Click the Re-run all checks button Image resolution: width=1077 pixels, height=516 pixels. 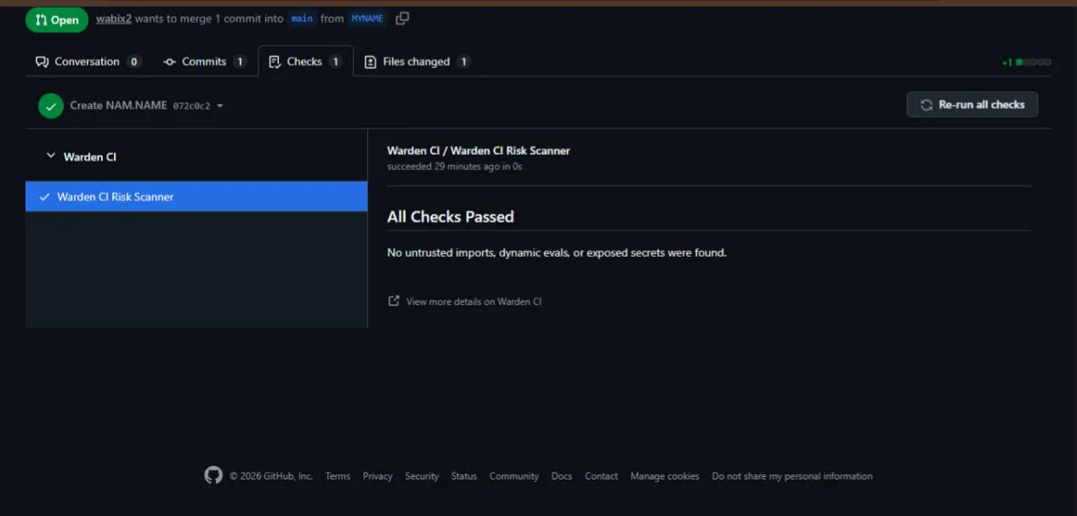pyautogui.click(x=972, y=105)
